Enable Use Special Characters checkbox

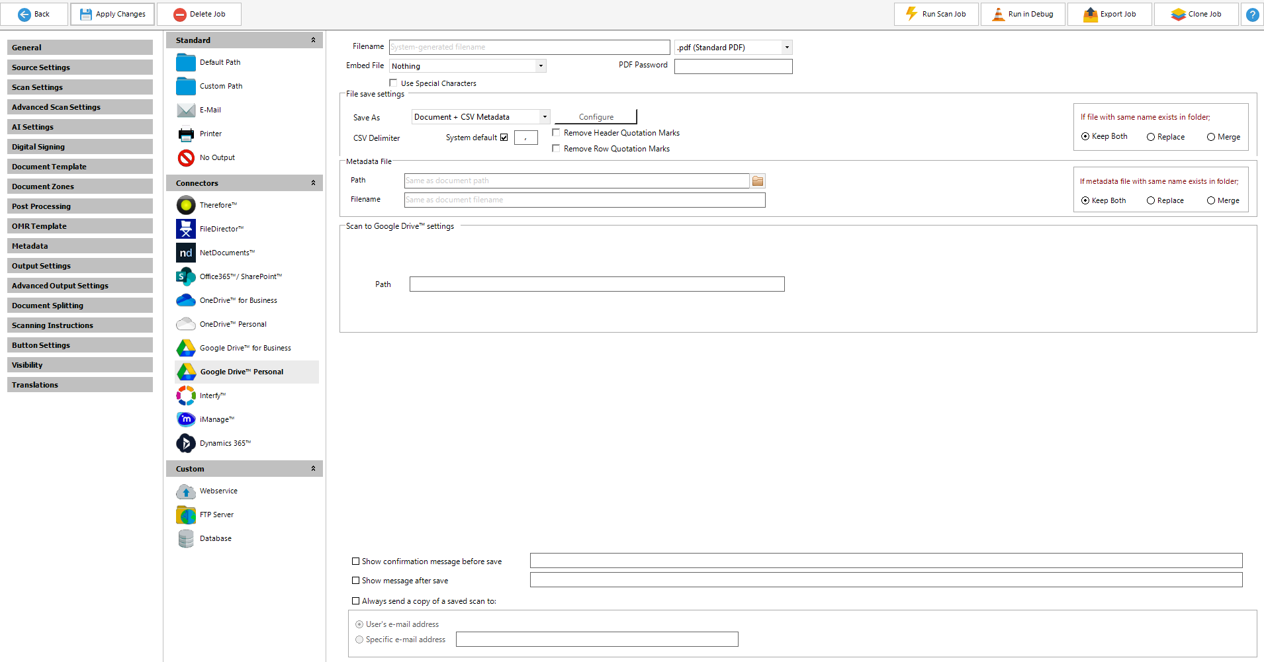394,83
